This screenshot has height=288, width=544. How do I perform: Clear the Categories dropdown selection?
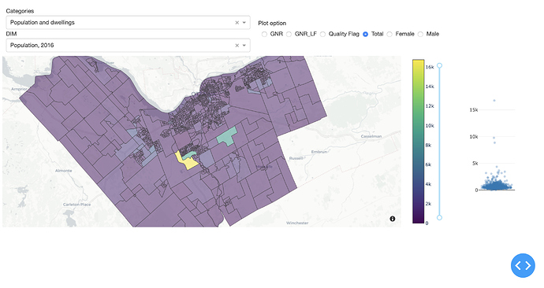click(x=237, y=23)
